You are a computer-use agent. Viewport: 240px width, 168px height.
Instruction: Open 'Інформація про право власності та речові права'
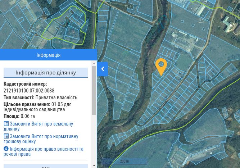(44, 151)
